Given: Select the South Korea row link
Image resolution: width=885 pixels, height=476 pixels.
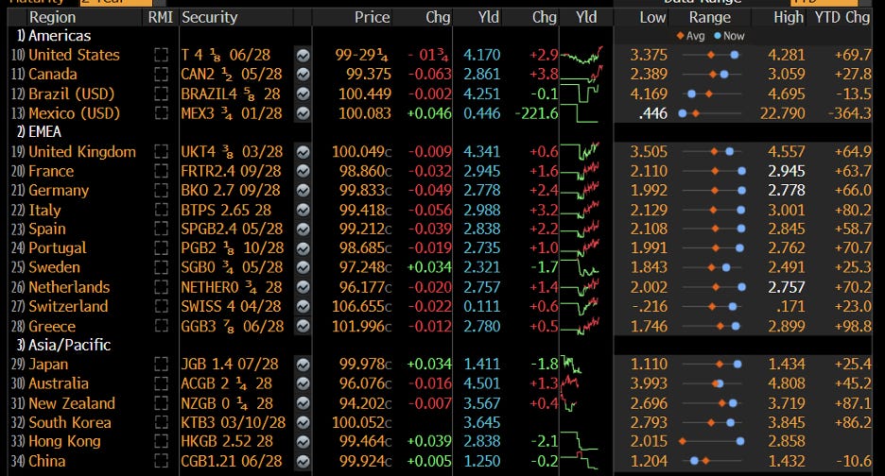Looking at the screenshot, I should [70, 423].
